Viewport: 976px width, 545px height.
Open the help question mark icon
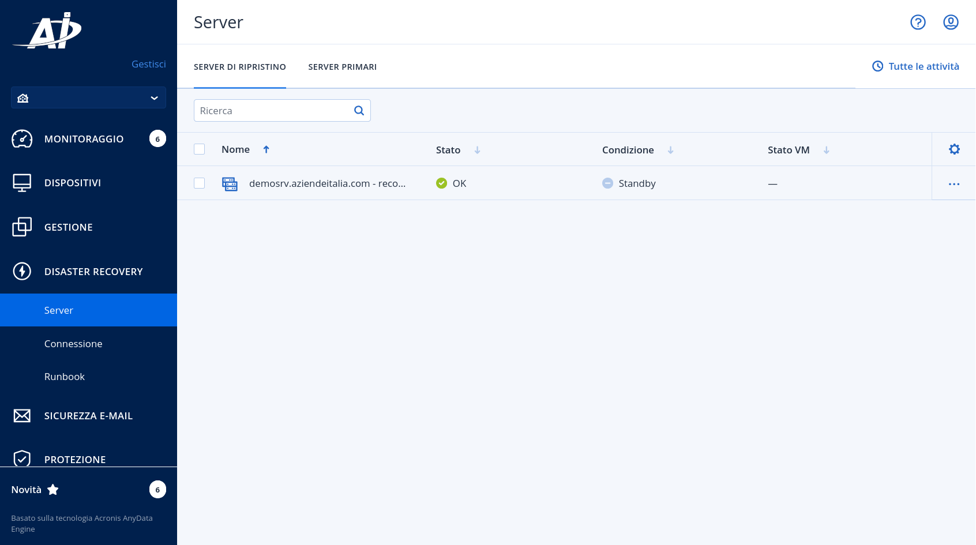pos(918,22)
